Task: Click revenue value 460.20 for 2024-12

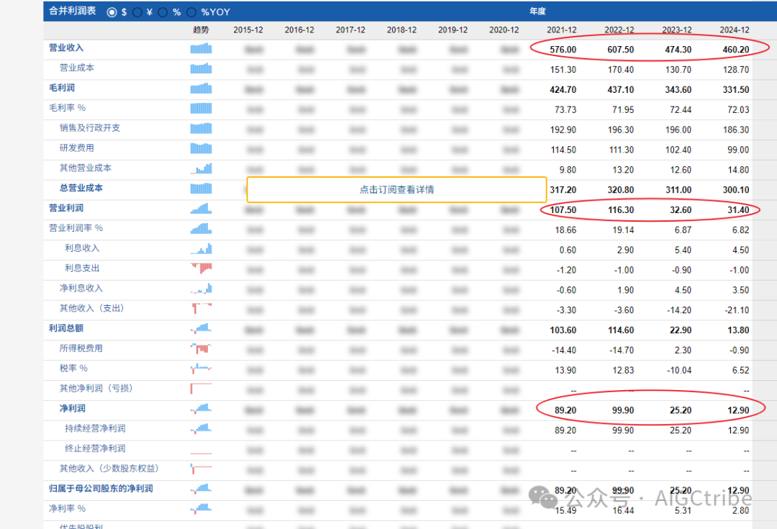Action: (736, 50)
